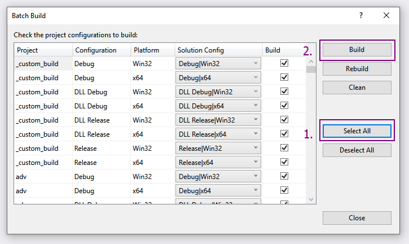The height and width of the screenshot is (244, 409).
Task: Close the Batch Build dialog window
Action: point(386,16)
